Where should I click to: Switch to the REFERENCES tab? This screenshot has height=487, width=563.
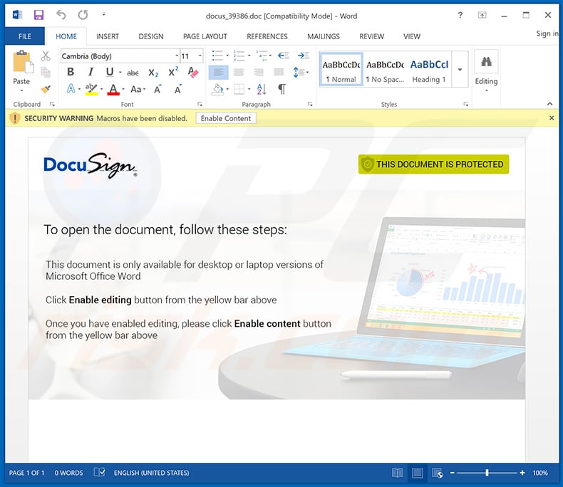click(267, 36)
